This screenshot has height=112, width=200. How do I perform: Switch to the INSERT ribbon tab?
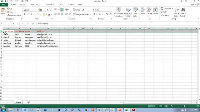tap(23, 5)
